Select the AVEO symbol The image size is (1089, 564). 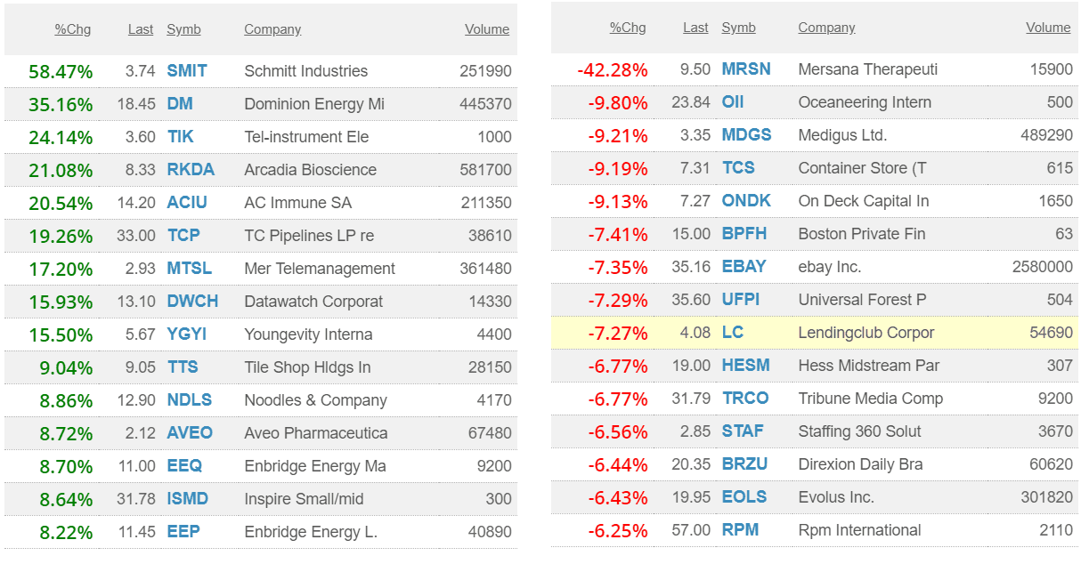point(190,432)
